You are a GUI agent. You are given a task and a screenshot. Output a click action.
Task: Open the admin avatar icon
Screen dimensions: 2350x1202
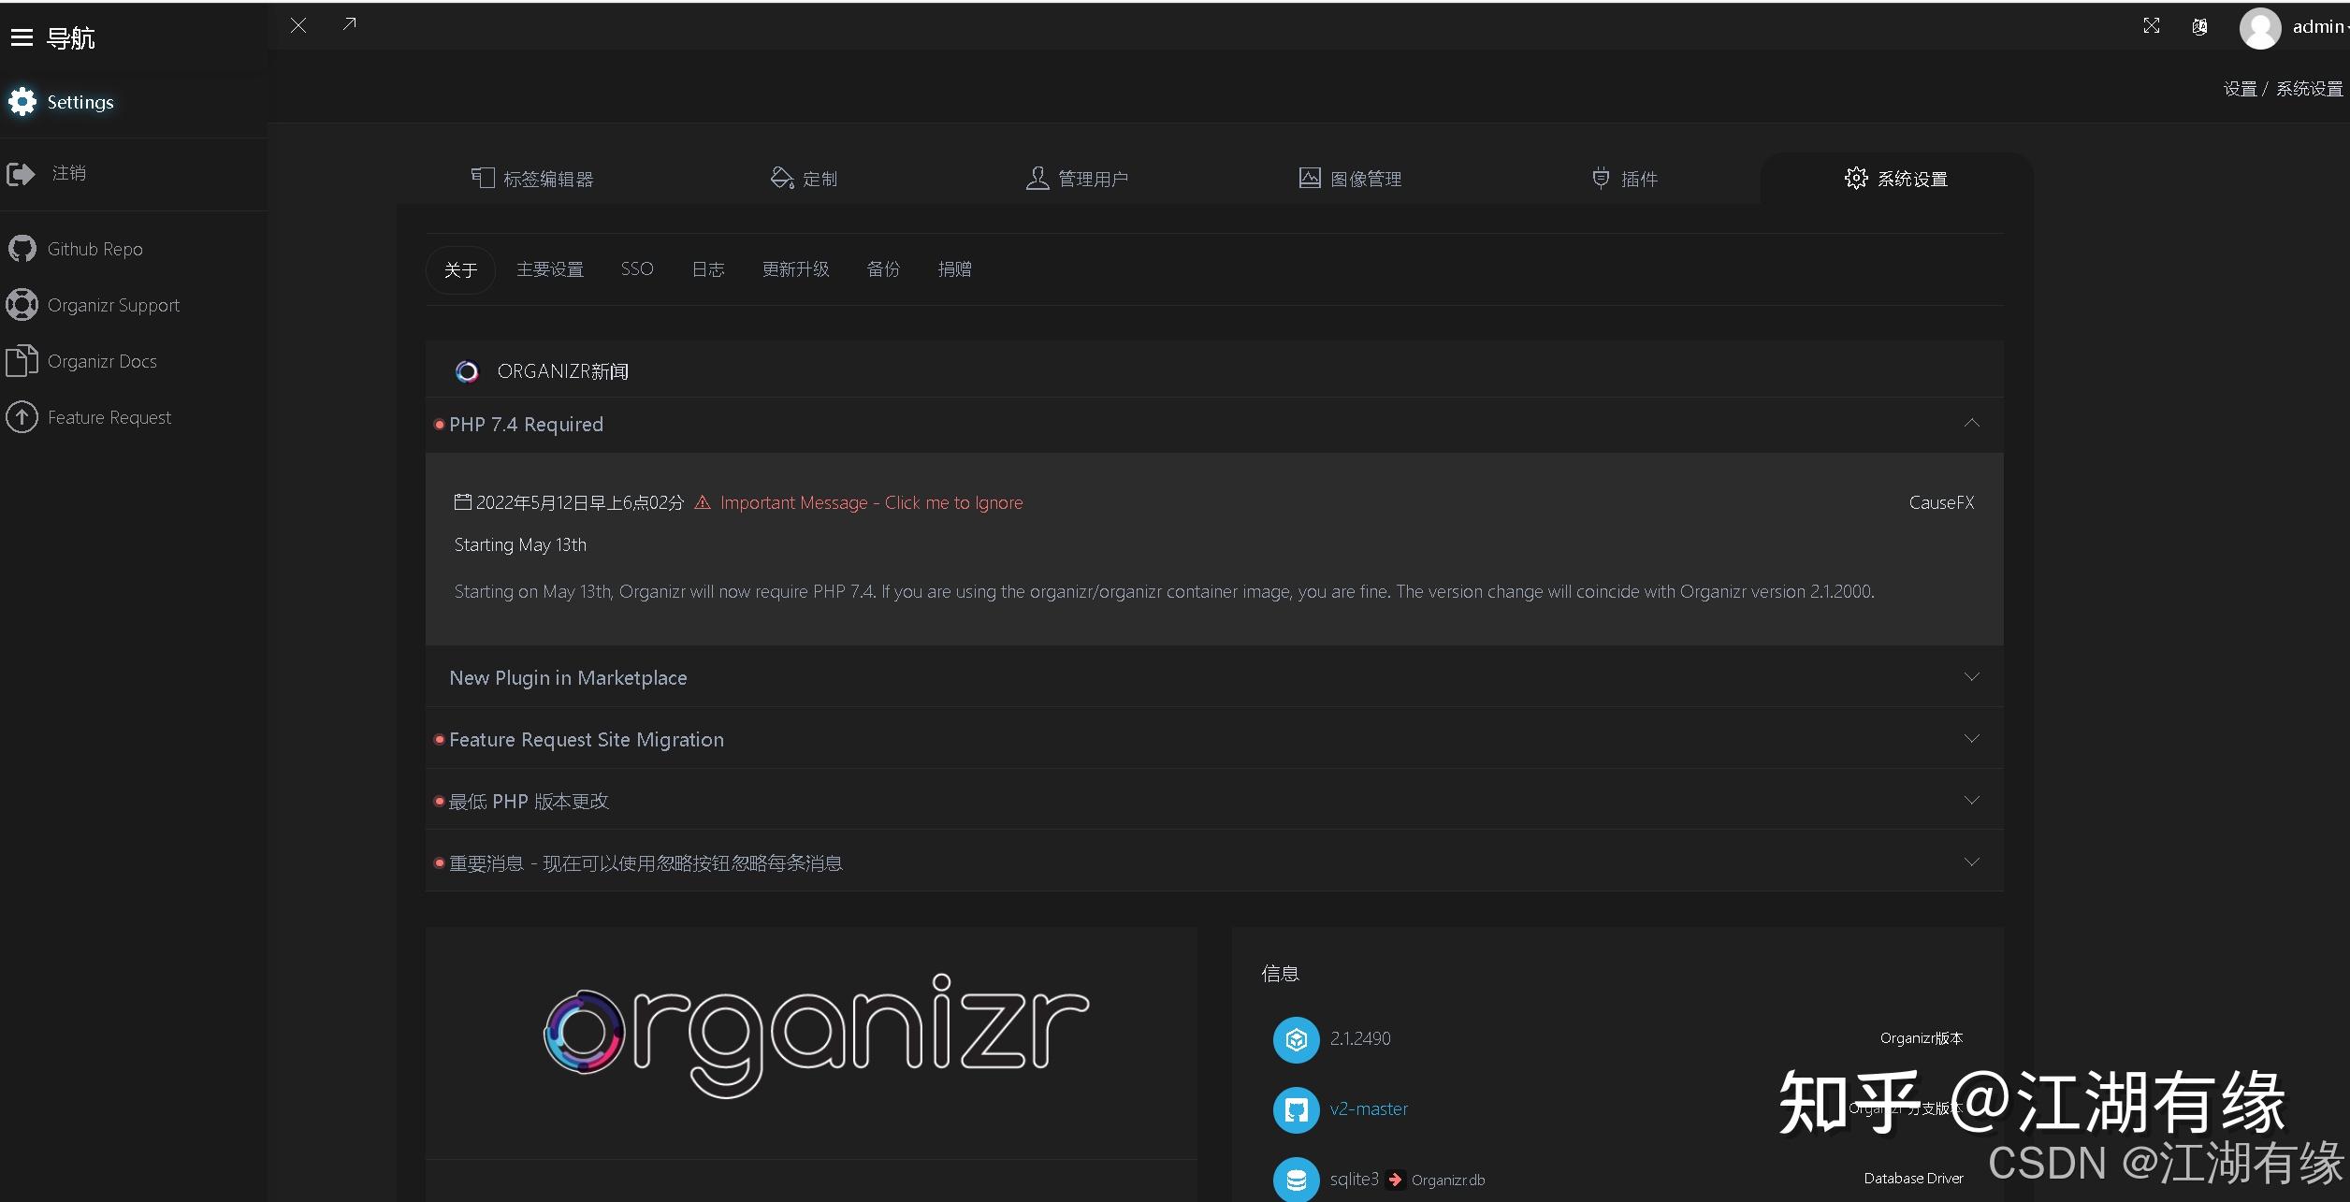click(x=2260, y=28)
